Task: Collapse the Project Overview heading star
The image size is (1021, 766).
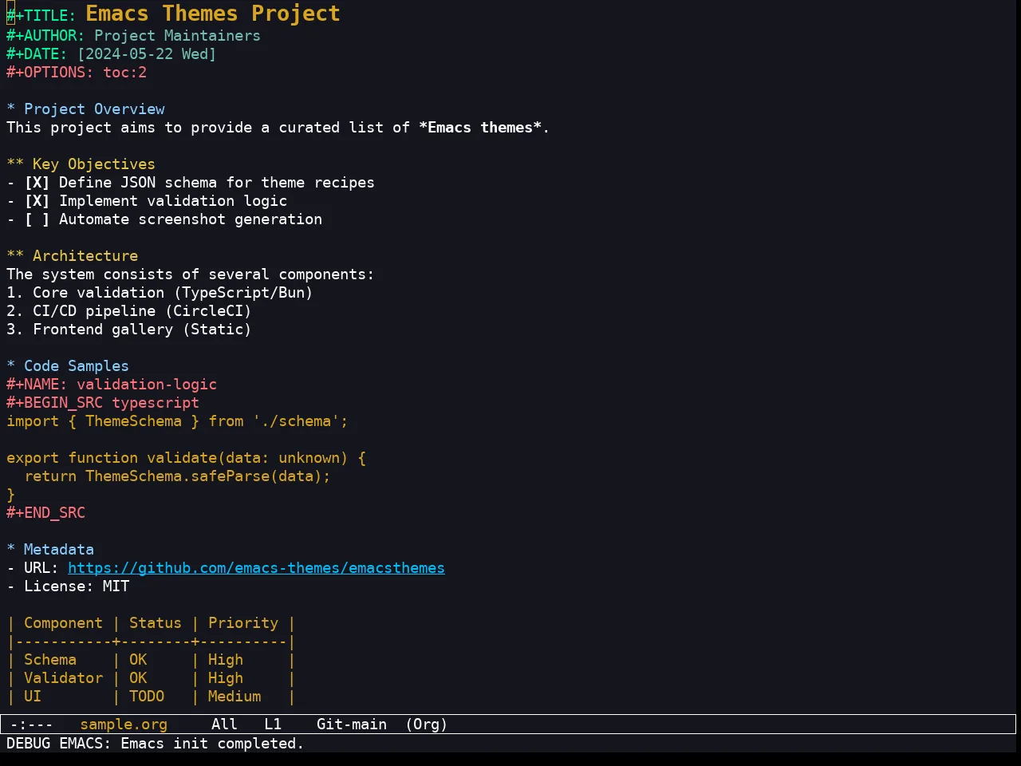Action: pos(10,109)
